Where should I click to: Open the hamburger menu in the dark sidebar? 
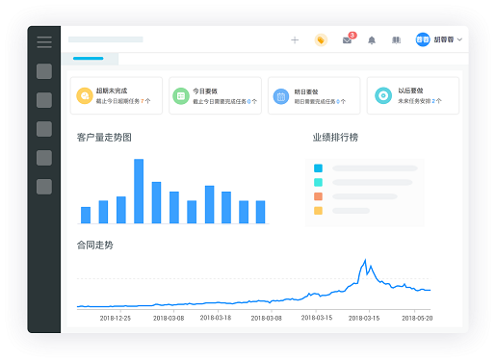pos(44,42)
